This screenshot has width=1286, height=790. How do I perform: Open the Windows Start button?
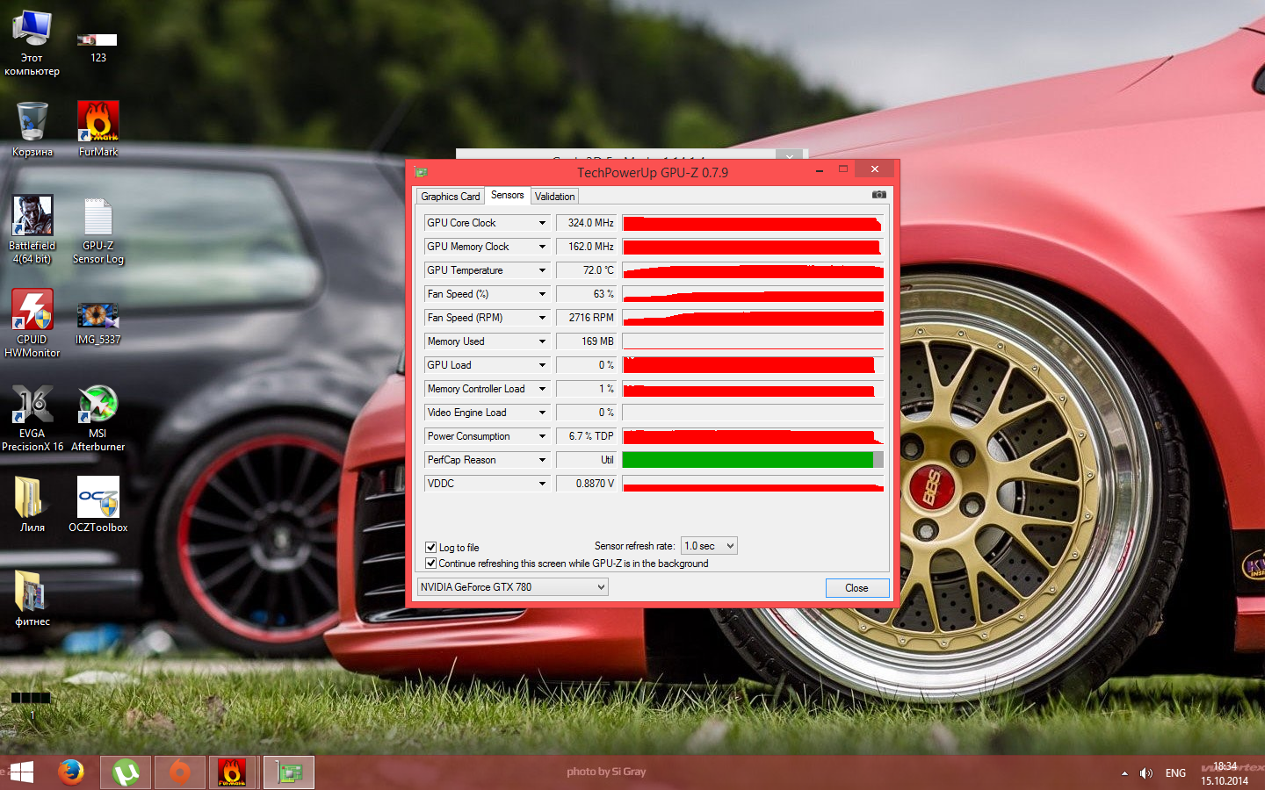22,772
